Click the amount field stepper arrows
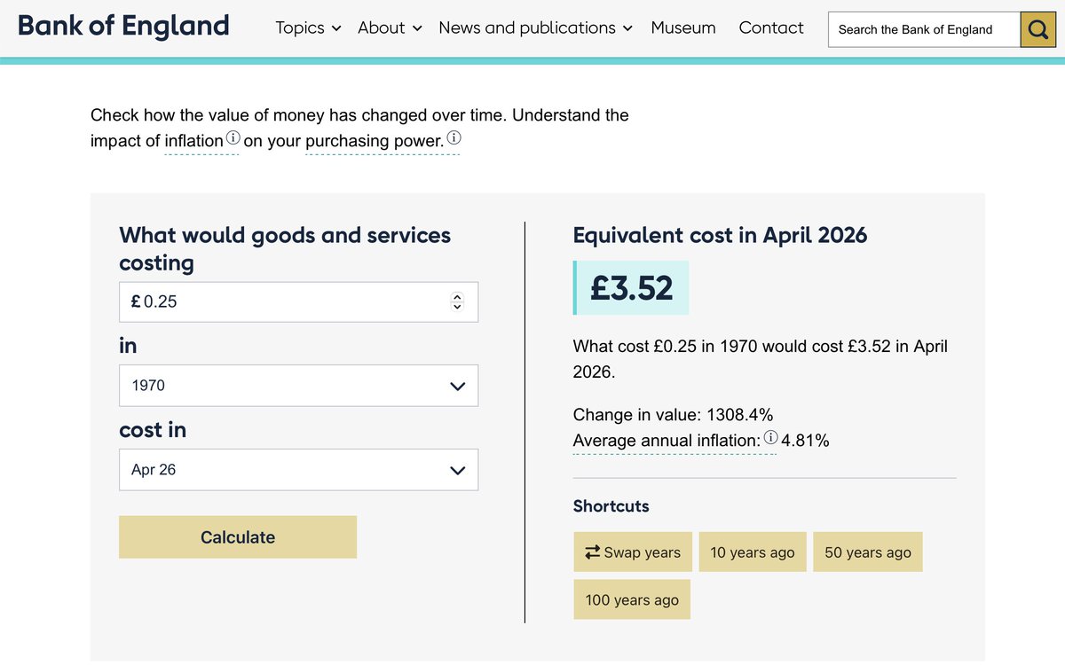The height and width of the screenshot is (665, 1065). [457, 301]
